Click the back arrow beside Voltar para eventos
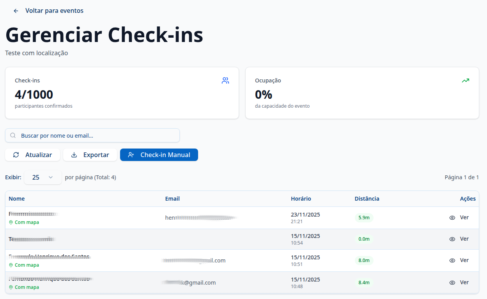The height and width of the screenshot is (299, 487). pos(16,10)
